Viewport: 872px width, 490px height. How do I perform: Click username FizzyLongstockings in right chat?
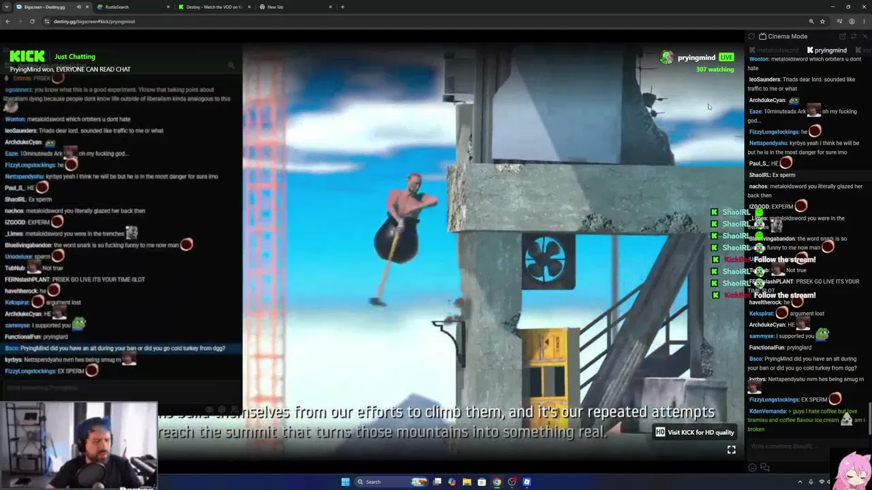774,132
